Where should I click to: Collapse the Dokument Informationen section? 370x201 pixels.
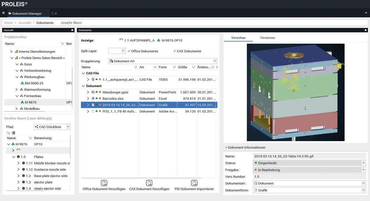(x=226, y=147)
